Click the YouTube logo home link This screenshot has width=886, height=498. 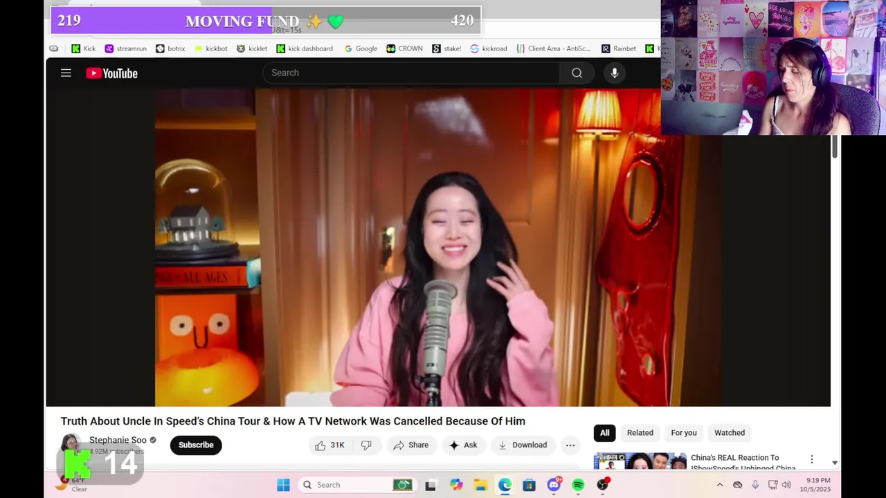(111, 73)
